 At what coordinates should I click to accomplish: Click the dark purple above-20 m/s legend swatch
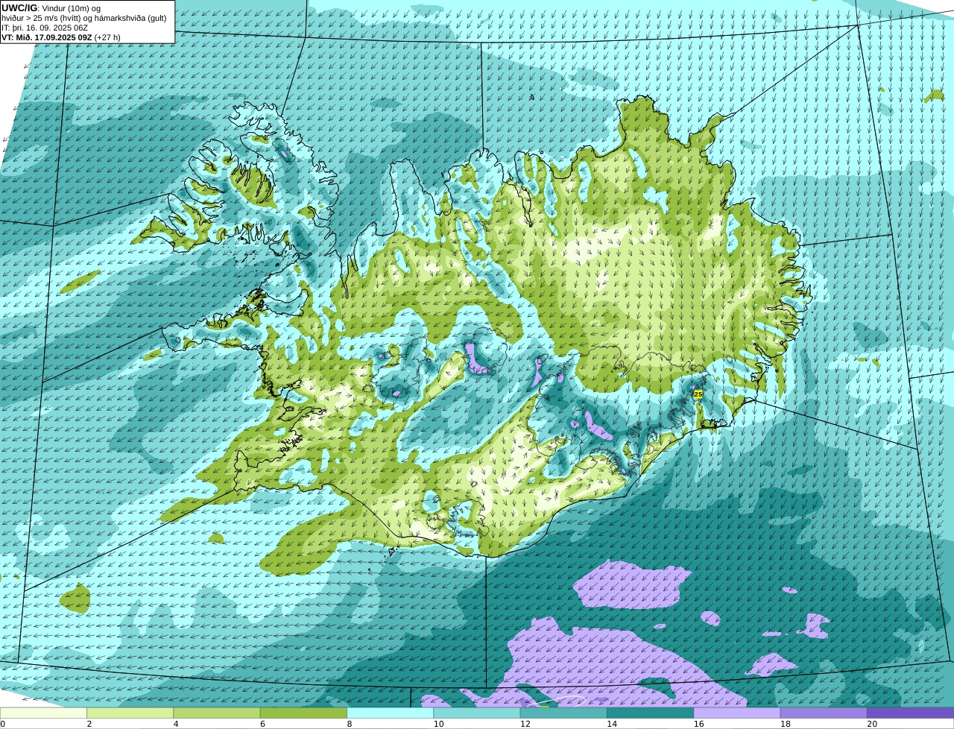pos(910,713)
